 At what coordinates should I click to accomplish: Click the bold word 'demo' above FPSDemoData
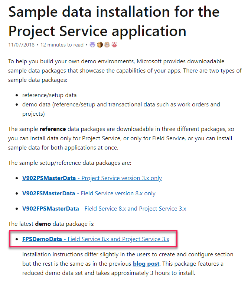[43, 224]
